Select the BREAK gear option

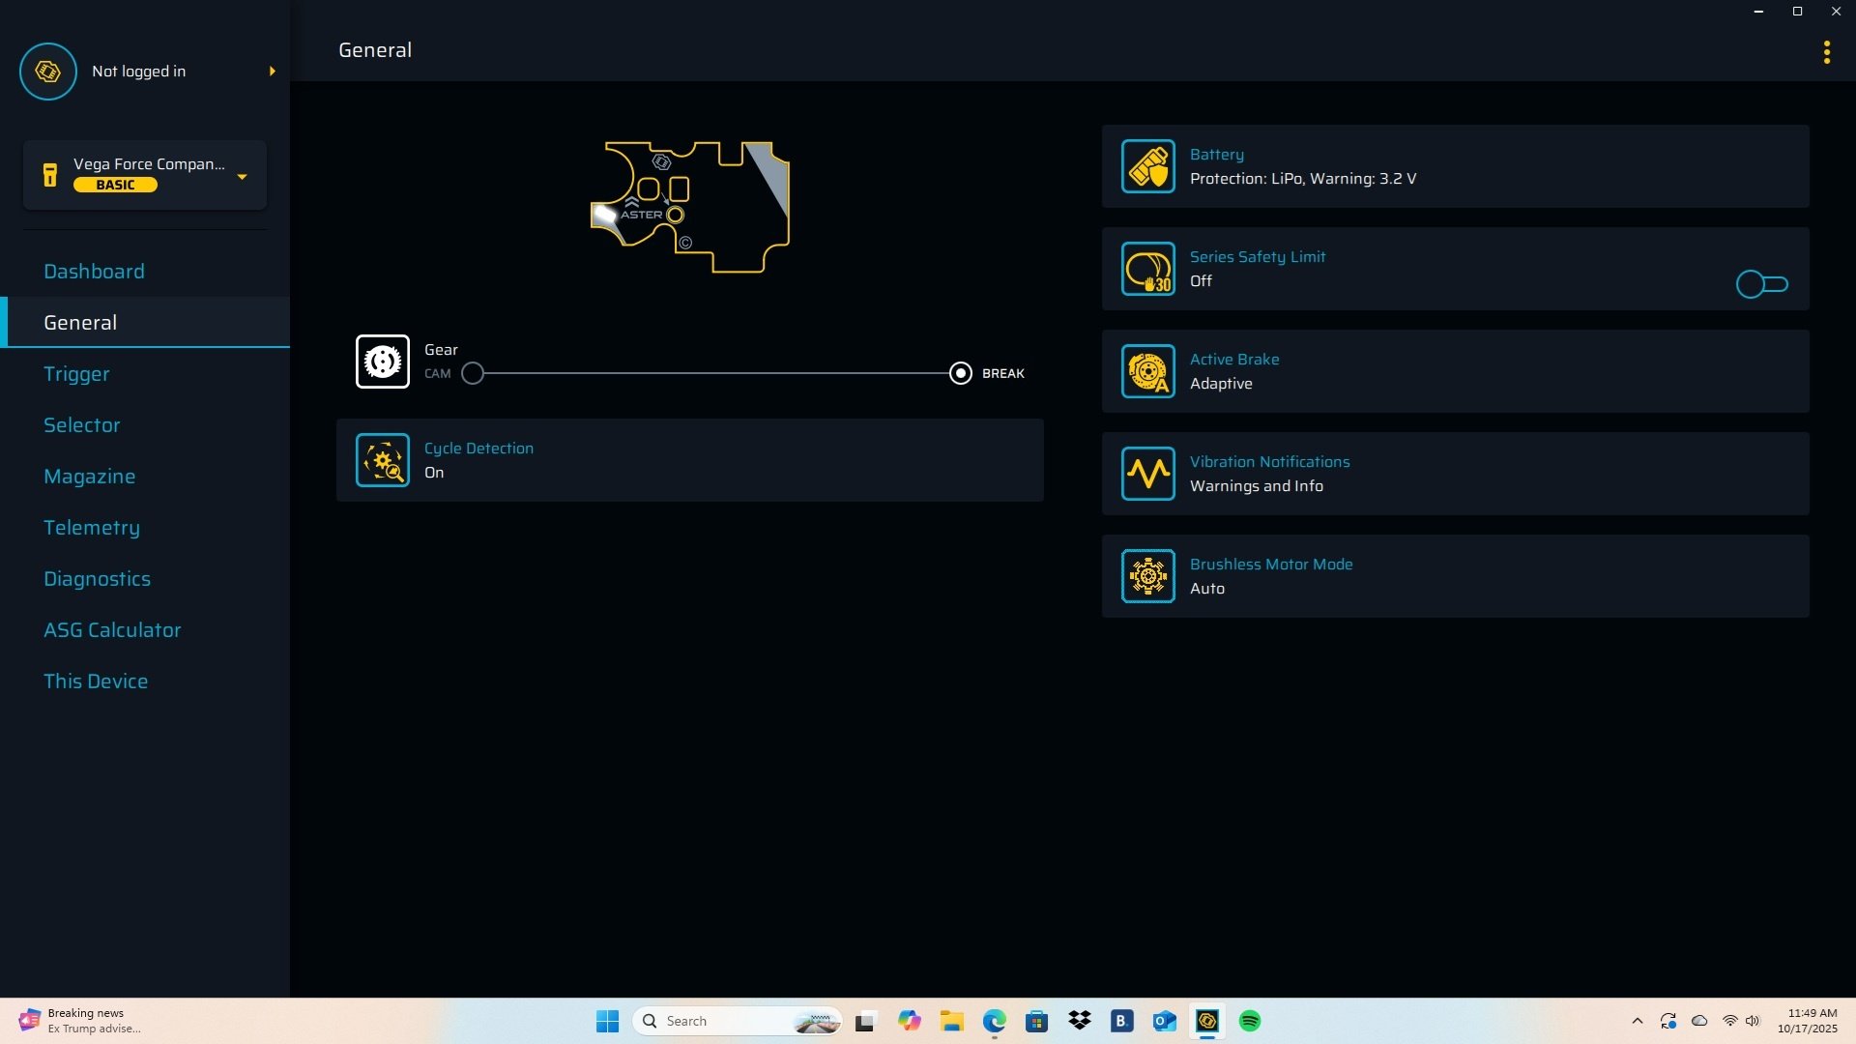[x=960, y=373]
